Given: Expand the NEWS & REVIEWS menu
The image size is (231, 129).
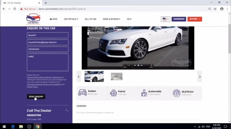Looking at the screenshot, I should [x=112, y=19].
